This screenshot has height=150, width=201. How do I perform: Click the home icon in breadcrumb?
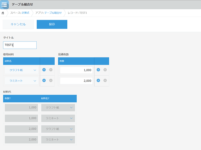[x=3, y=13]
